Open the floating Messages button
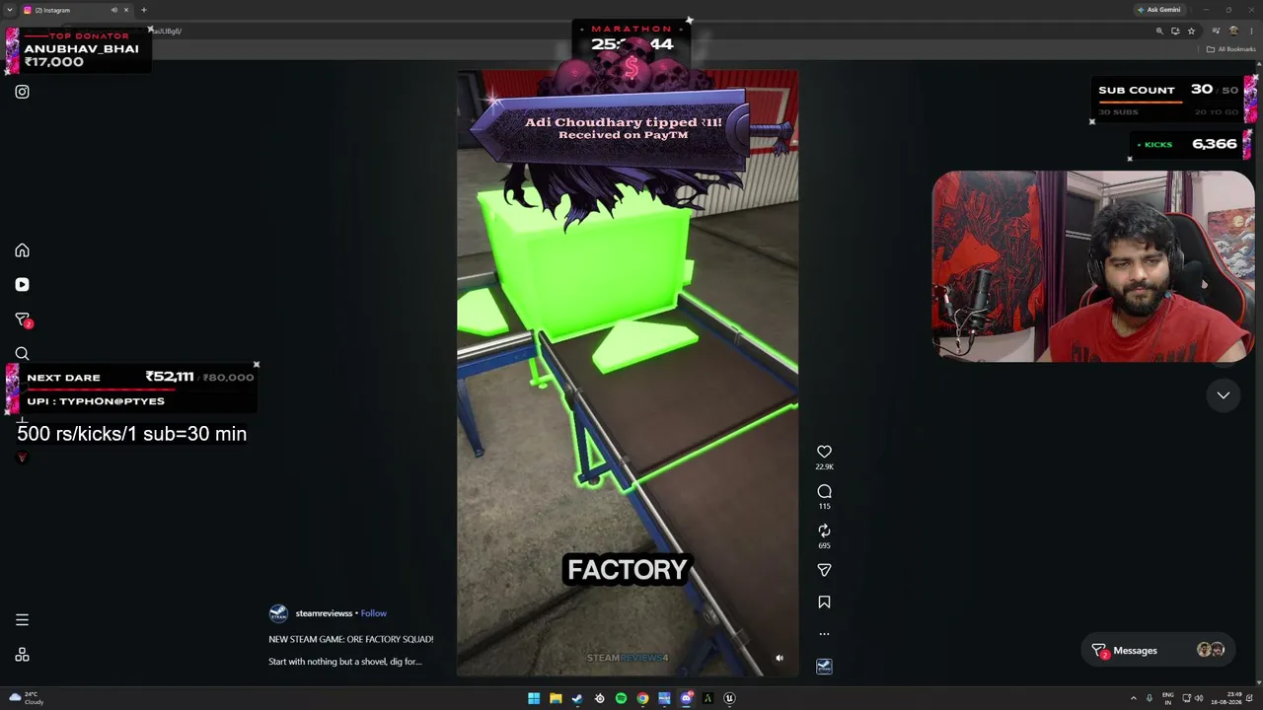This screenshot has height=710, width=1263. 1158,651
